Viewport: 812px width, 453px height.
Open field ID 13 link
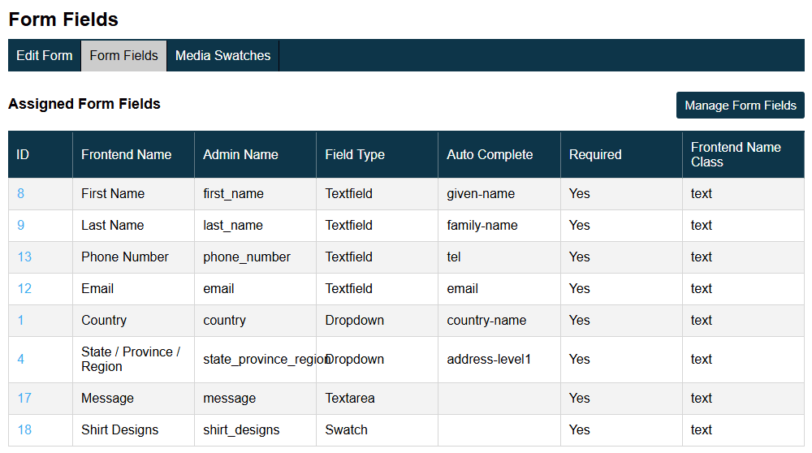pyautogui.click(x=24, y=257)
